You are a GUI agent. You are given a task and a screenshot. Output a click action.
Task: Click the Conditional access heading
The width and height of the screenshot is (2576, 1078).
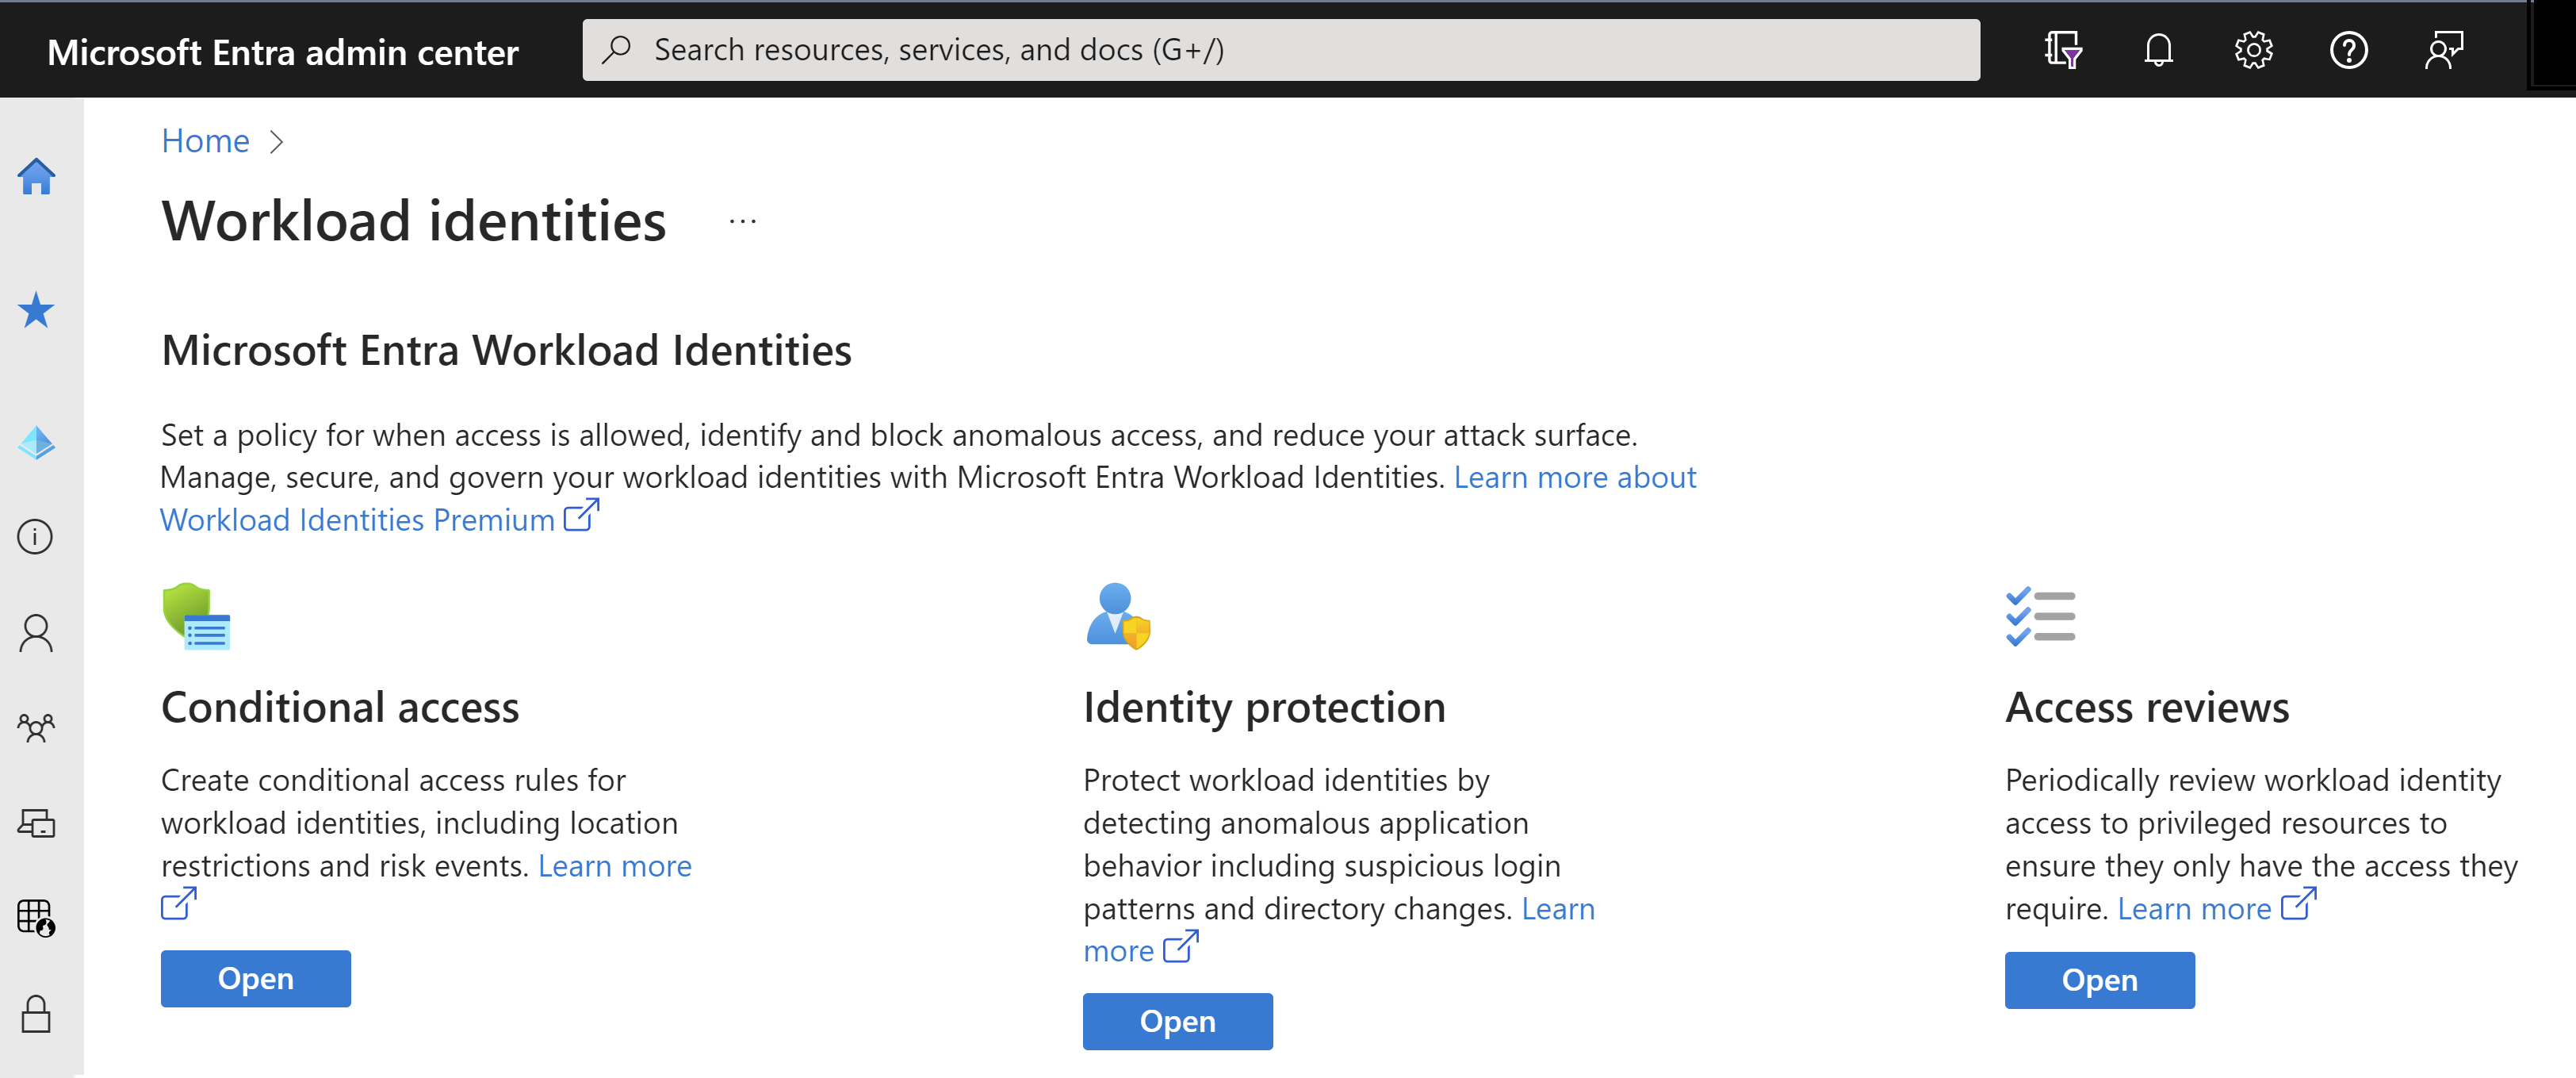tap(340, 708)
